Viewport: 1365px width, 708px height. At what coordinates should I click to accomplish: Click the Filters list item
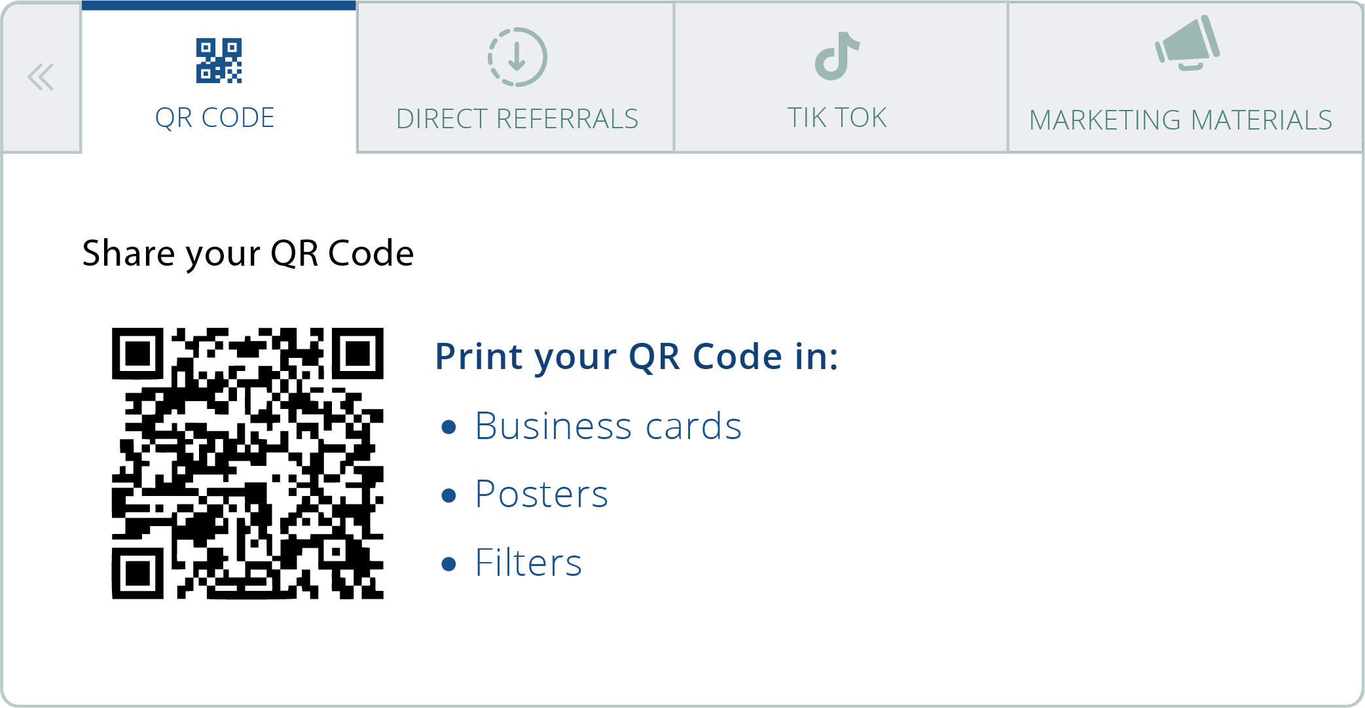pos(528,562)
